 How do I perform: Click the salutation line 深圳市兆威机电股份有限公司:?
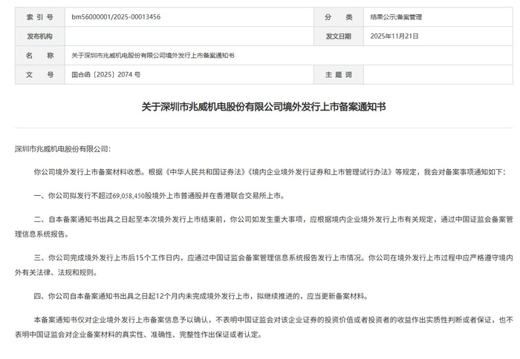(62, 149)
